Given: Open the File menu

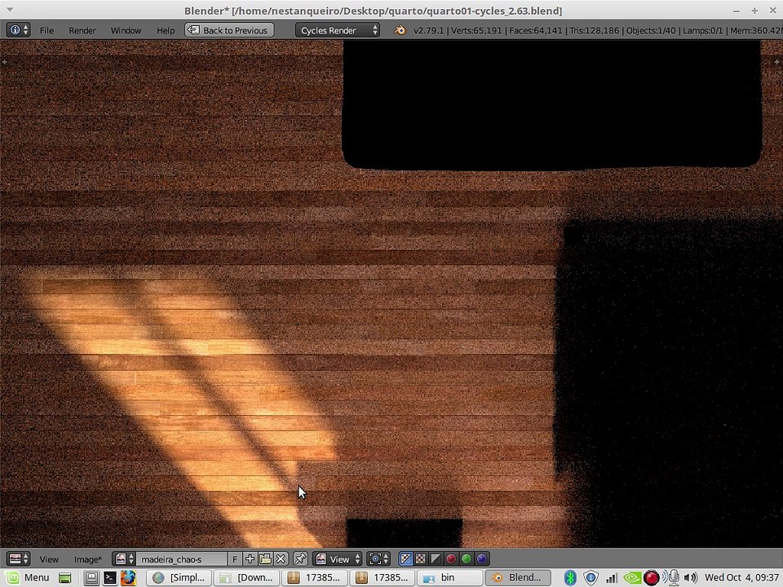Looking at the screenshot, I should pyautogui.click(x=46, y=30).
